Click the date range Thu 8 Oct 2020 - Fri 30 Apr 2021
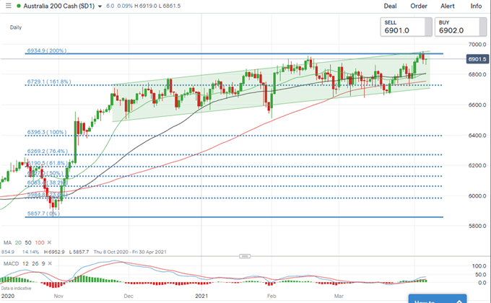The image size is (491, 303). click(x=130, y=252)
